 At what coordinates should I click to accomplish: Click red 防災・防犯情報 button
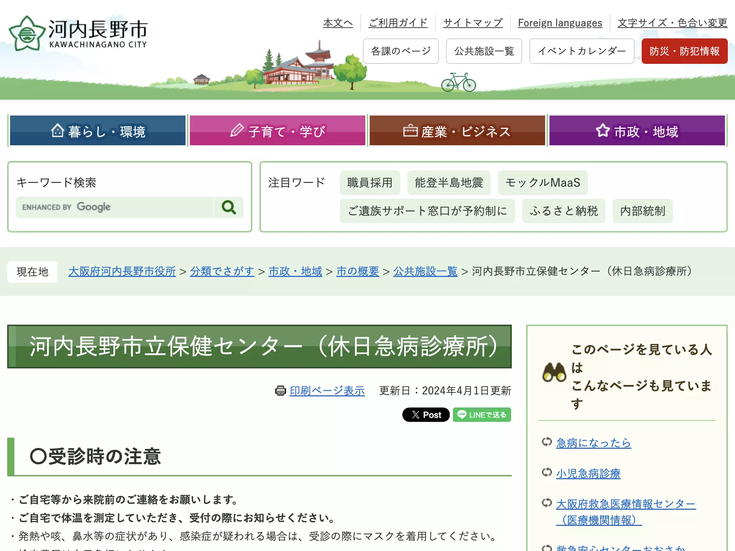684,51
